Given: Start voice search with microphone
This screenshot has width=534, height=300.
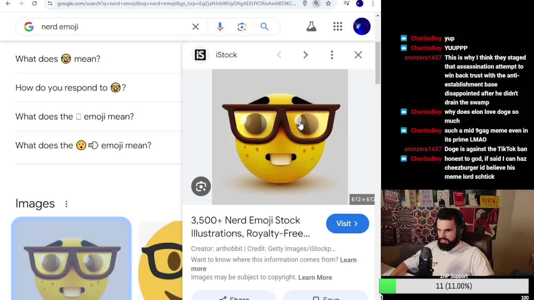Looking at the screenshot, I should (220, 27).
